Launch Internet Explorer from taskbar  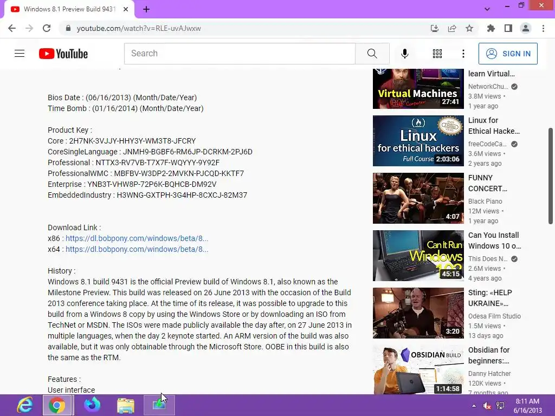pos(25,405)
